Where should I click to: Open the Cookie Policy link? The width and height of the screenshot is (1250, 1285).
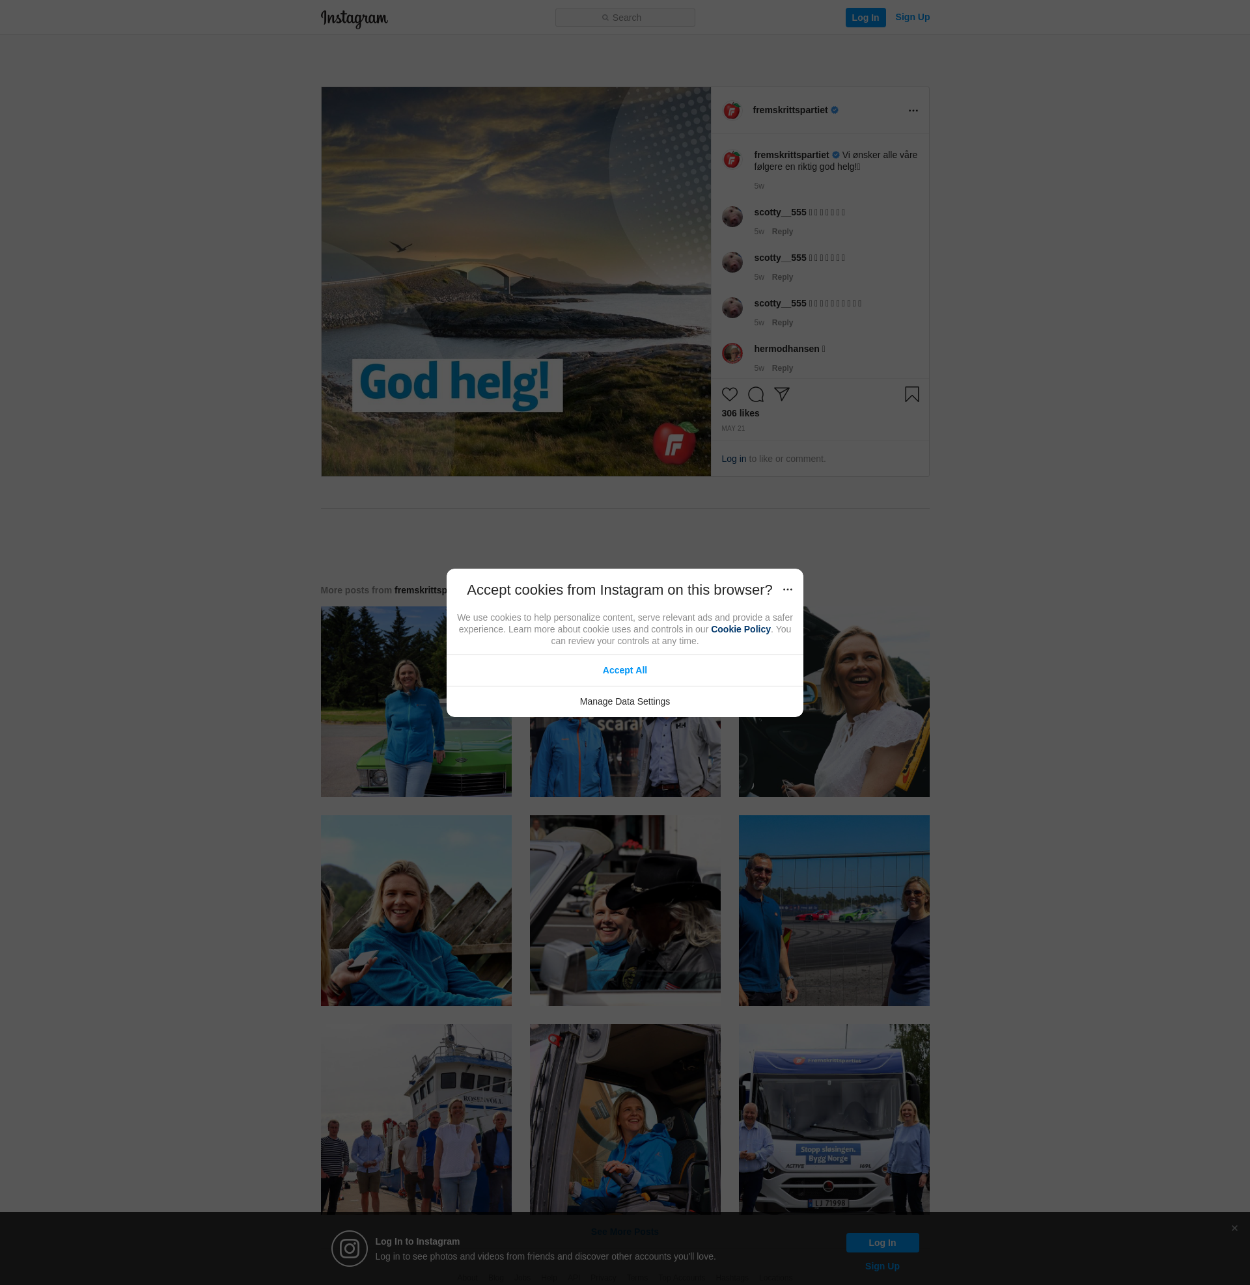pyautogui.click(x=740, y=629)
